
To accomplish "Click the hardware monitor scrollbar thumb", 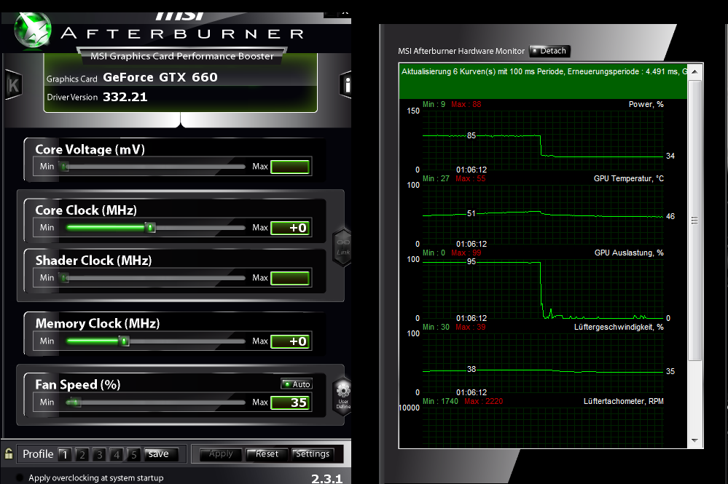I will tap(694, 221).
